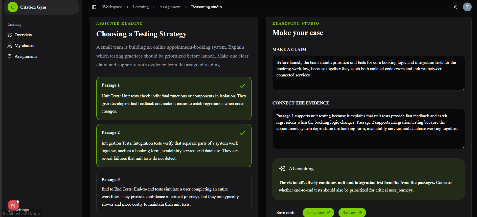Click the 'Choosing a Testing Strategy' heading

(141, 34)
